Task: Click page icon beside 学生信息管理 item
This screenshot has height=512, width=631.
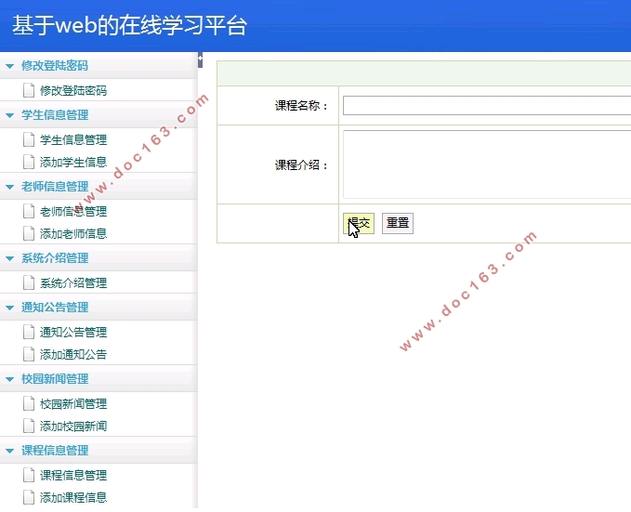Action: pos(29,139)
